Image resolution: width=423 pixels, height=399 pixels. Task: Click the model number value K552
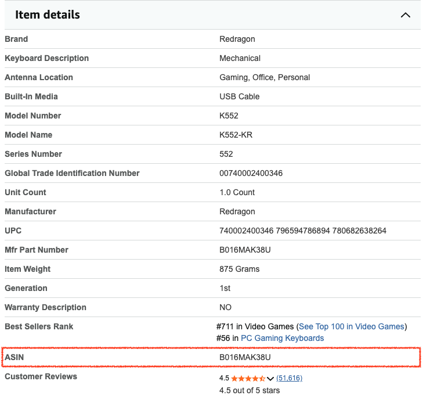coord(229,116)
